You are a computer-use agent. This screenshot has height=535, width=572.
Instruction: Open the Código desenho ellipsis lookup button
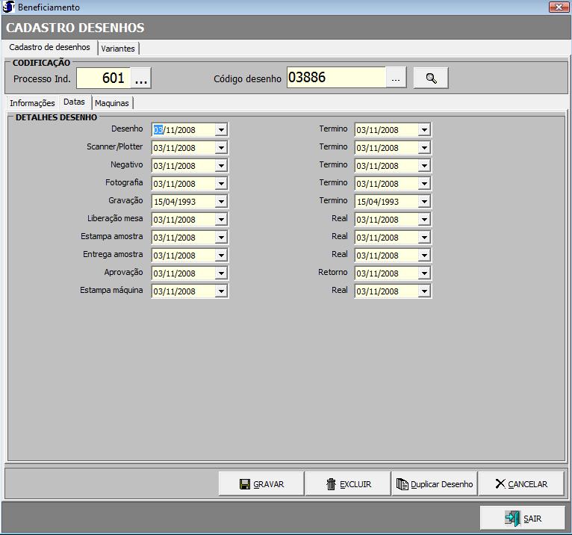point(396,78)
